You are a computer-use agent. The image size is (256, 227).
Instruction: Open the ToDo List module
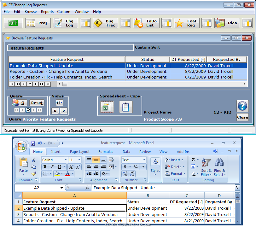(146, 23)
